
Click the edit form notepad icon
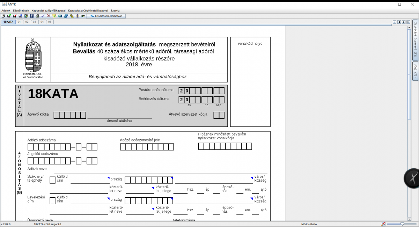26,16
